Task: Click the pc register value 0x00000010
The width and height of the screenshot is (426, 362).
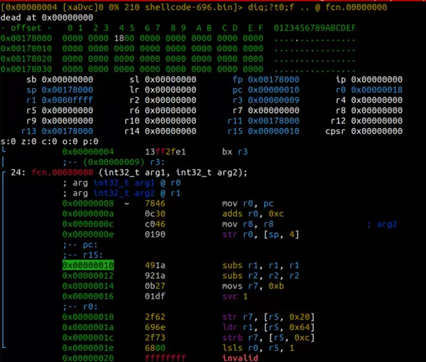Action: [x=273, y=90]
